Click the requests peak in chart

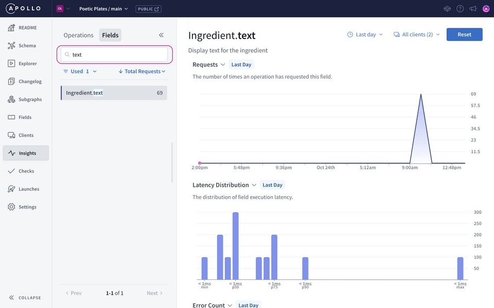tap(421, 94)
